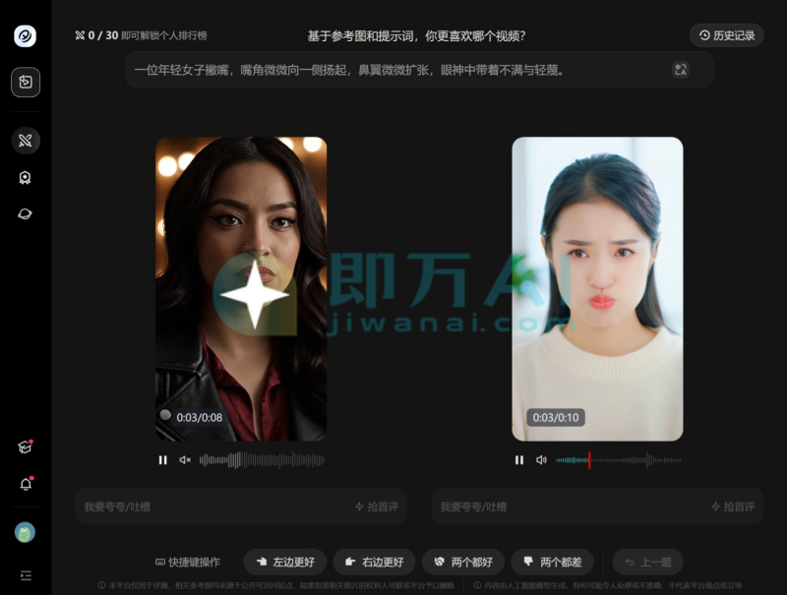Vote 右边更好 (right is better)
Image resolution: width=787 pixels, height=595 pixels.
pyautogui.click(x=375, y=562)
